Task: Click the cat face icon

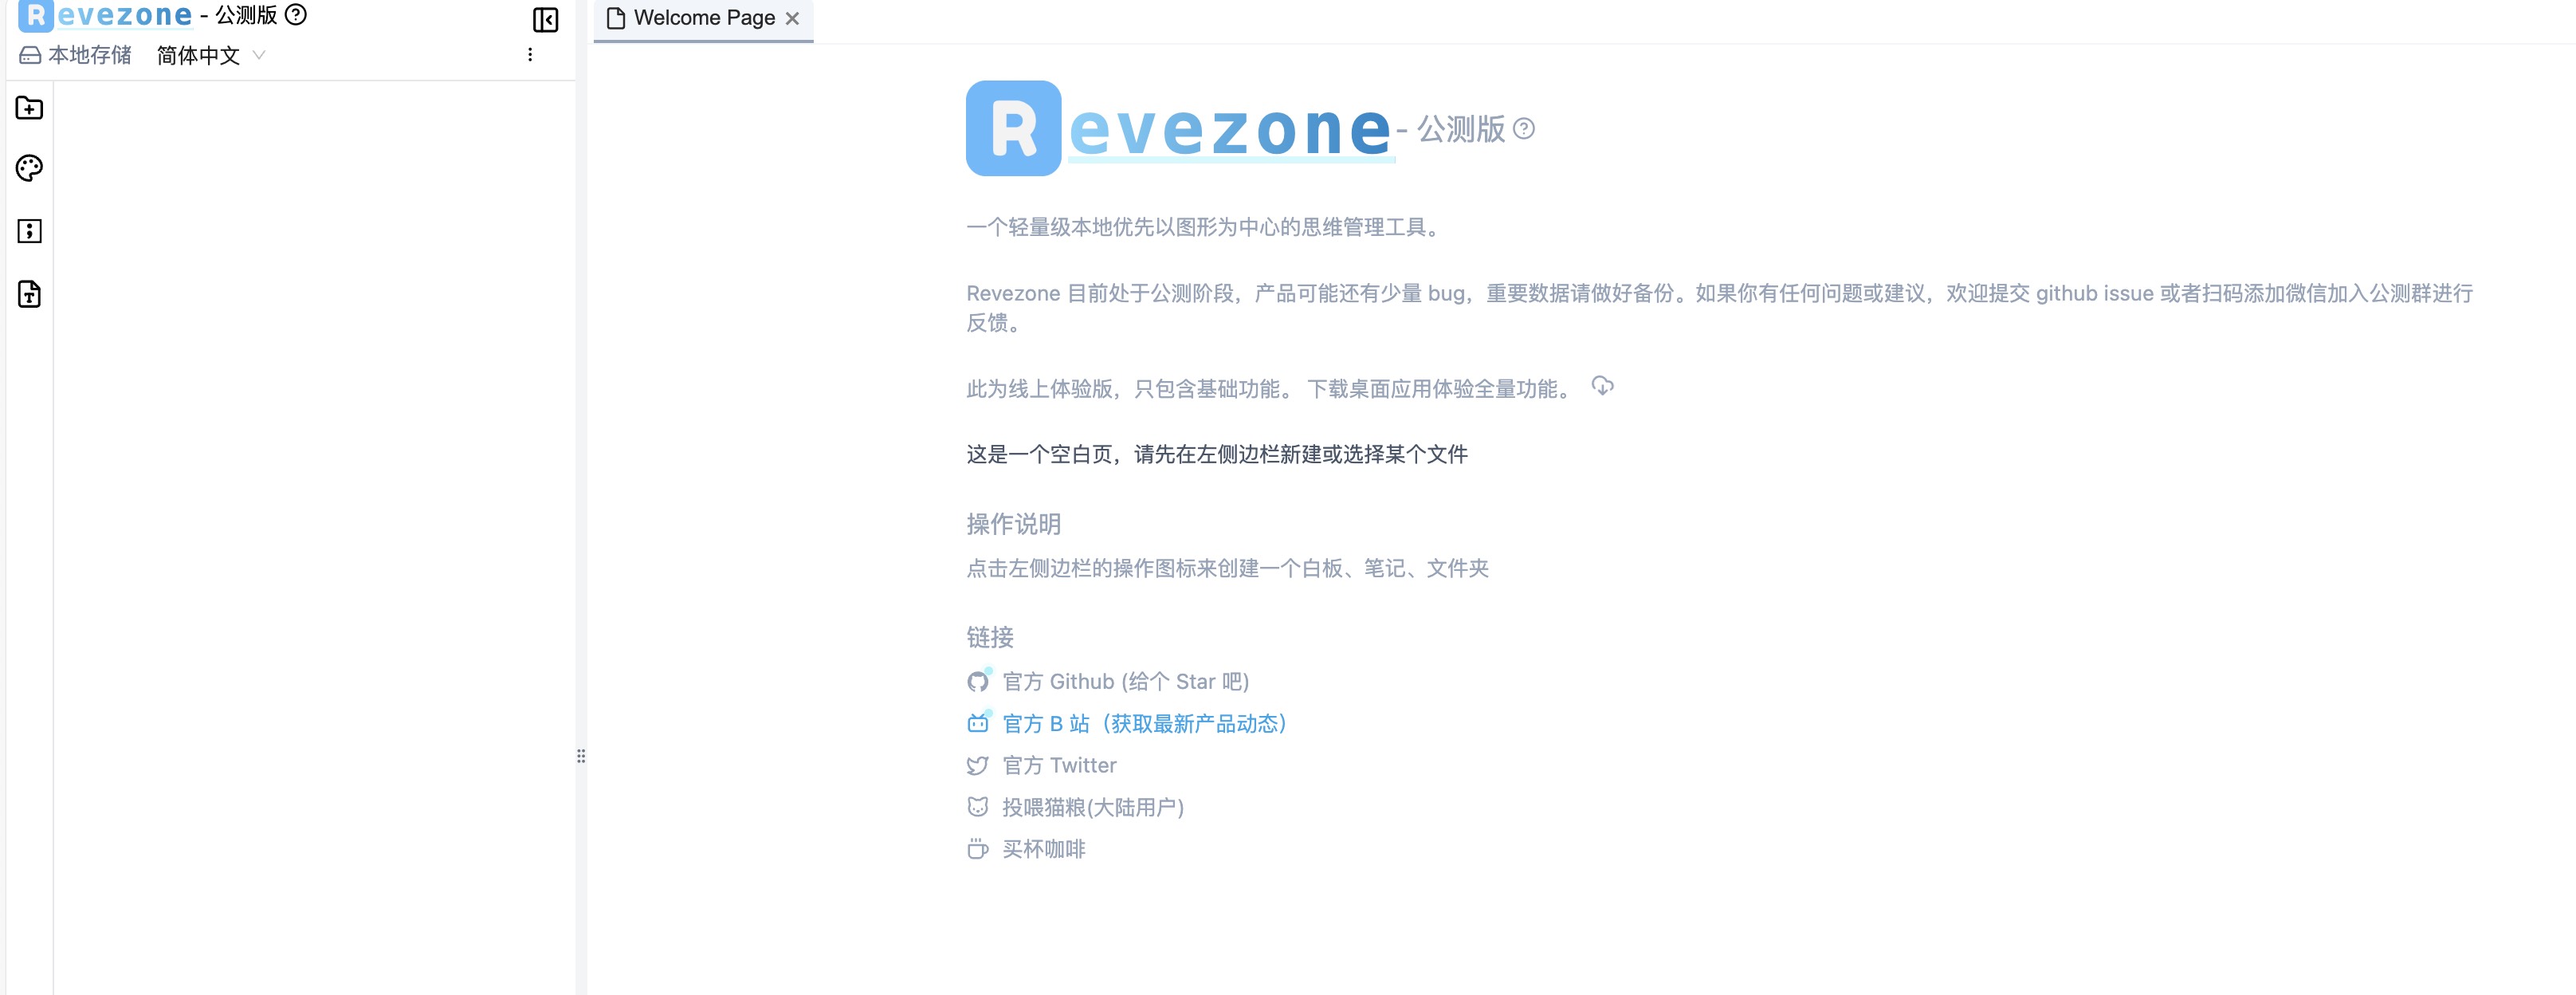Action: coord(978,807)
